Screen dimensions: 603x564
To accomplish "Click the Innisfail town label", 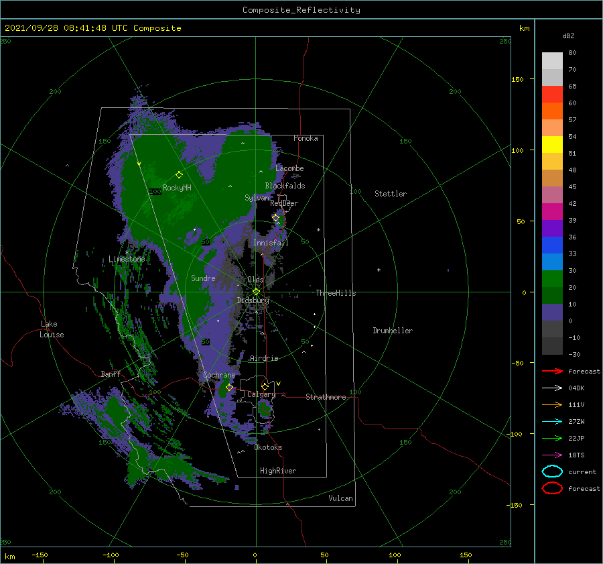I will pyautogui.click(x=271, y=243).
